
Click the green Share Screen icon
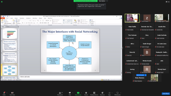pos(78,93)
